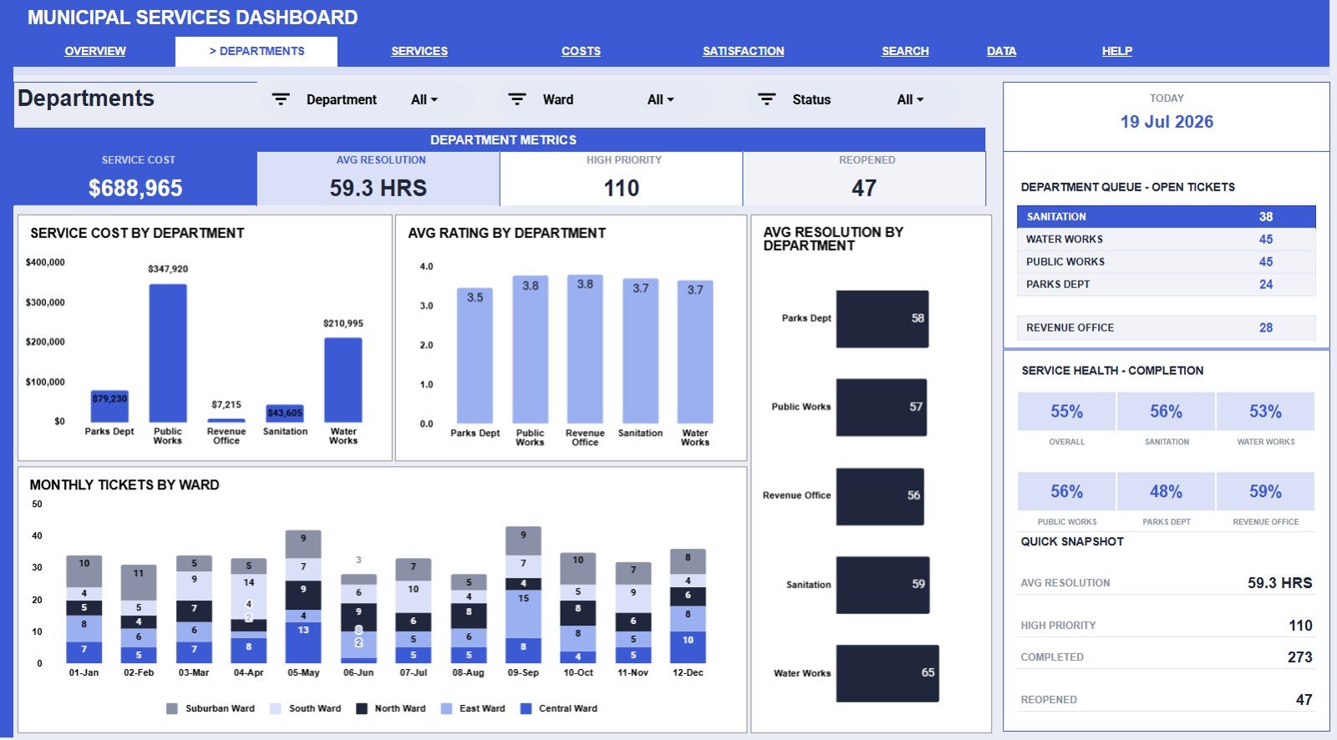
Task: Click the 53% Water Works completion tile
Action: click(1265, 411)
